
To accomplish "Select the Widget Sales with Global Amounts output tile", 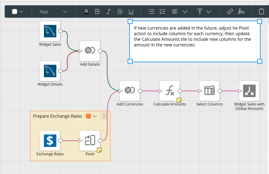I will 249,91.
